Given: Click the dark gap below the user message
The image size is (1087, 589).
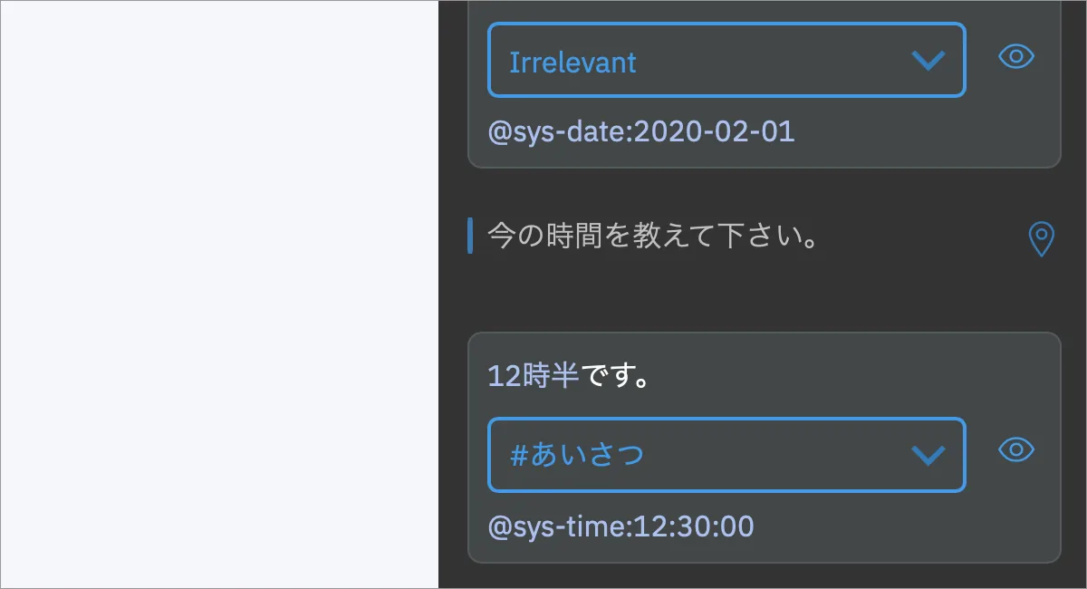Looking at the screenshot, I should [x=764, y=294].
